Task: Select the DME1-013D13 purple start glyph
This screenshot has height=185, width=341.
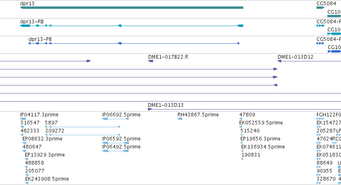Action: (149, 109)
